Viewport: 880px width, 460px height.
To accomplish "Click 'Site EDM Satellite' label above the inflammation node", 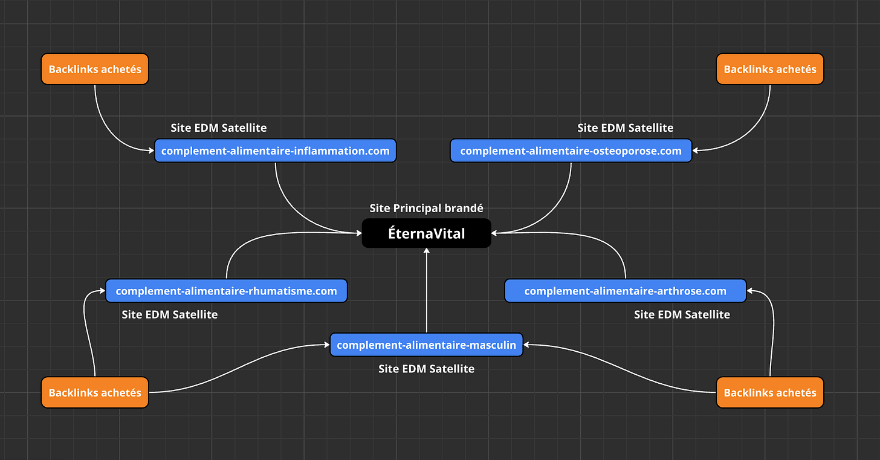I will coord(219,128).
